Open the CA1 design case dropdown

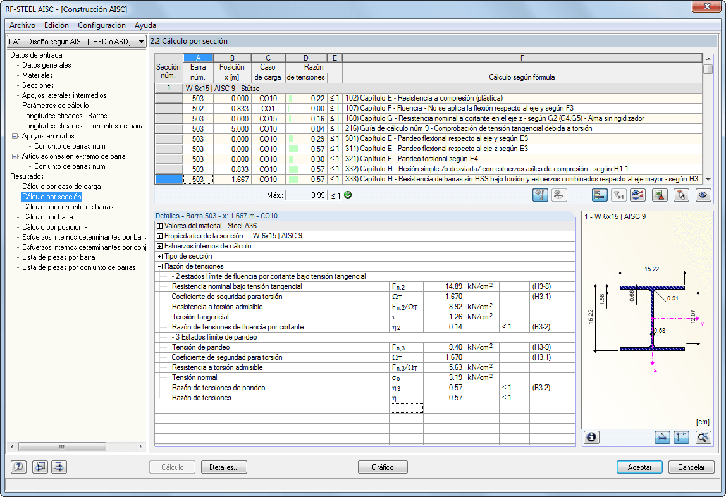pos(141,42)
